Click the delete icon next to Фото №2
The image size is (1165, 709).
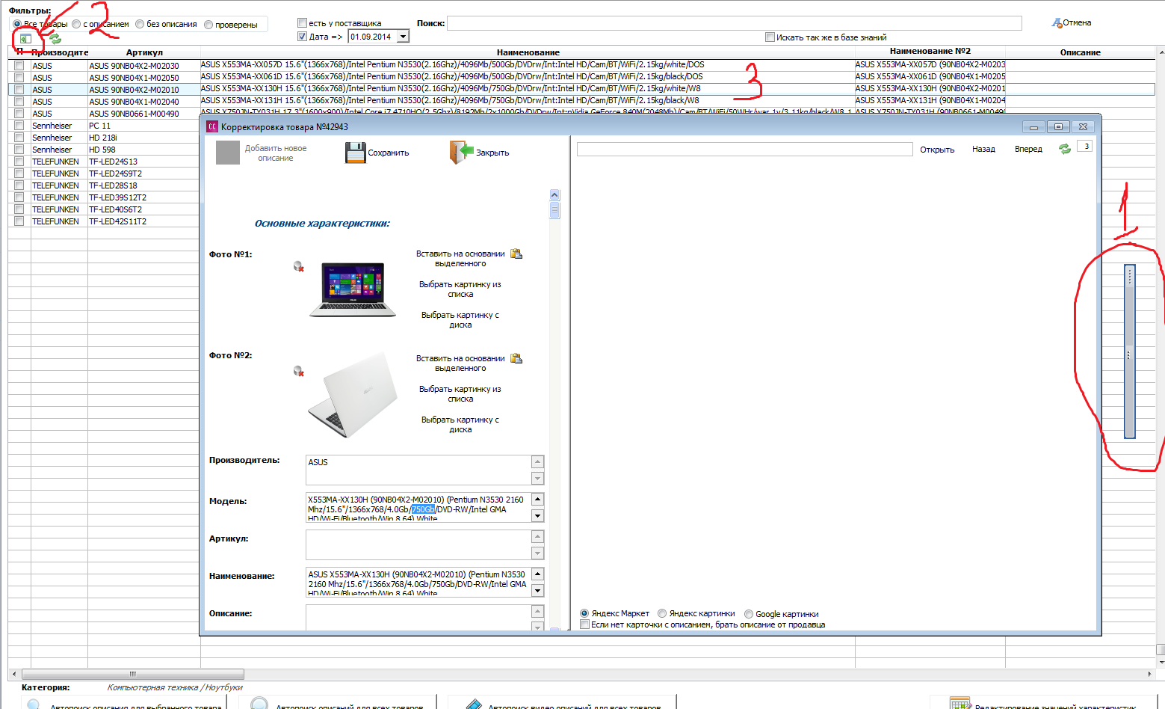click(x=298, y=371)
